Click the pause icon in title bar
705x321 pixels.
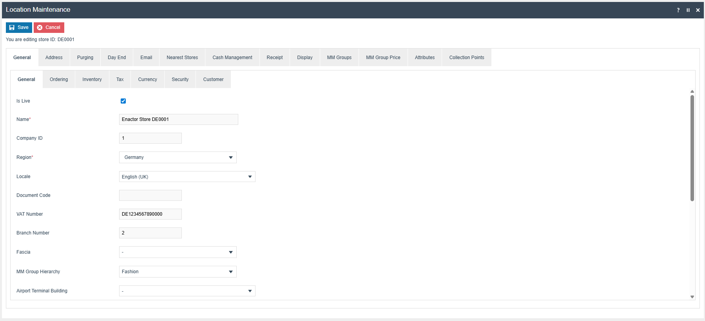(688, 10)
